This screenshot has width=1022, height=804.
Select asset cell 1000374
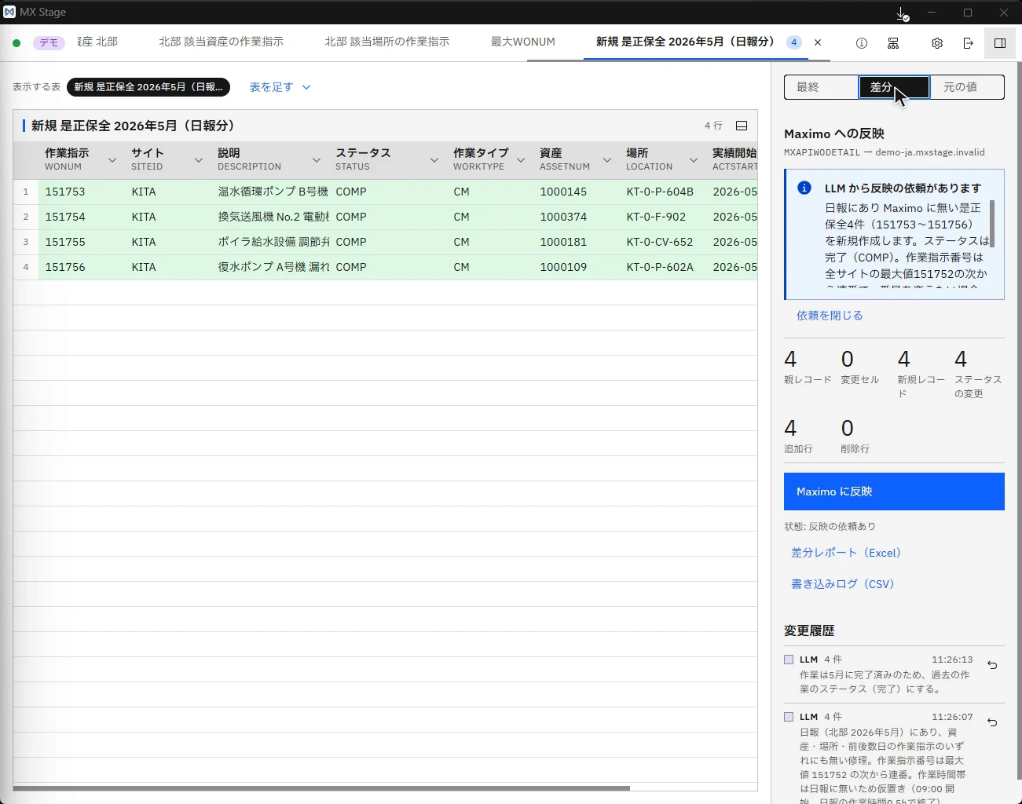pyautogui.click(x=577, y=217)
